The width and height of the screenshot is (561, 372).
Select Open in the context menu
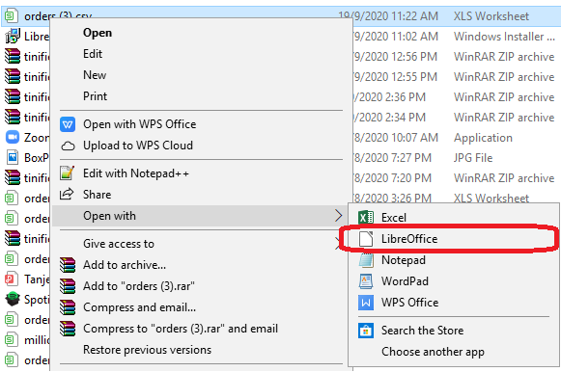tap(98, 33)
